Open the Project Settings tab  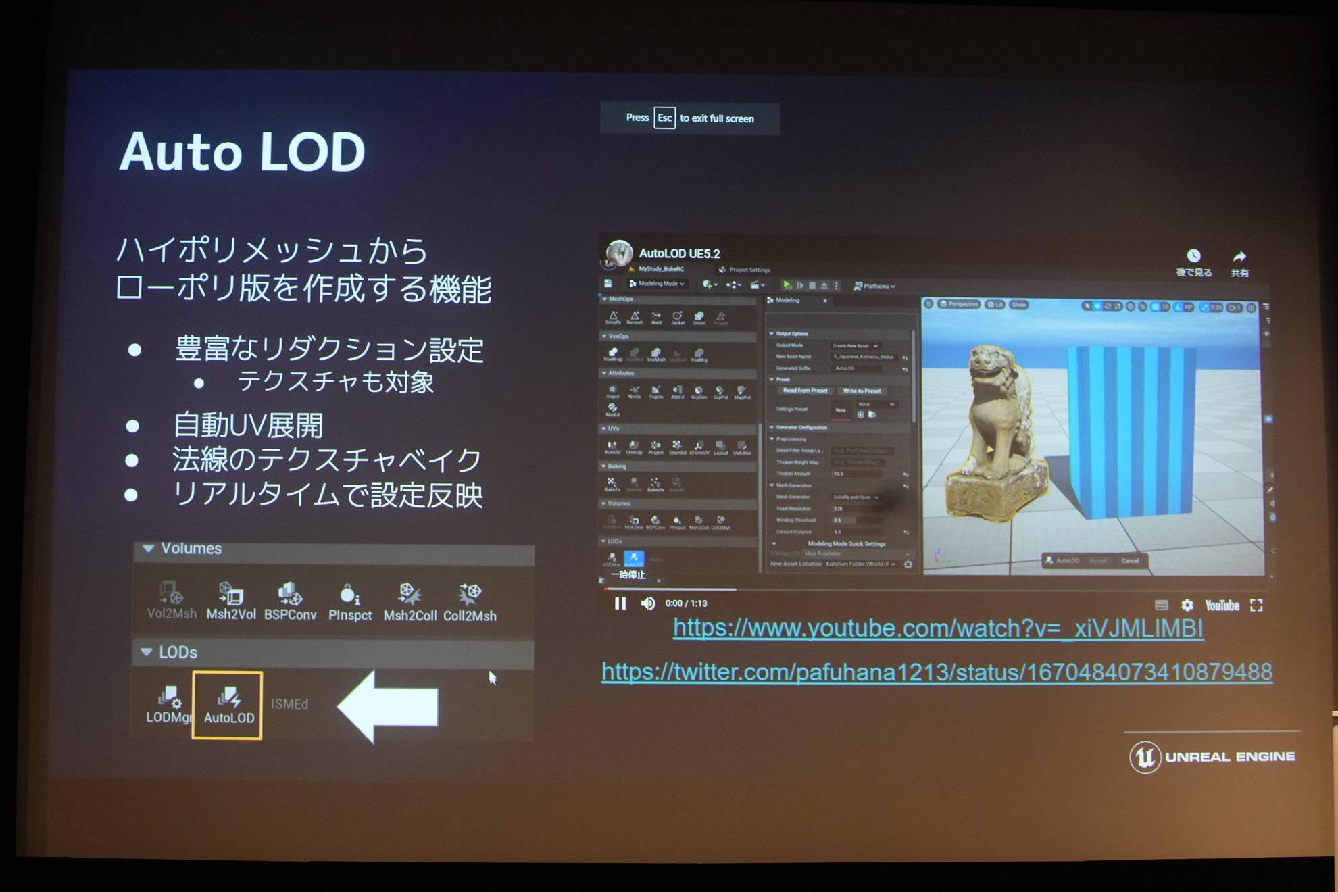[x=745, y=270]
